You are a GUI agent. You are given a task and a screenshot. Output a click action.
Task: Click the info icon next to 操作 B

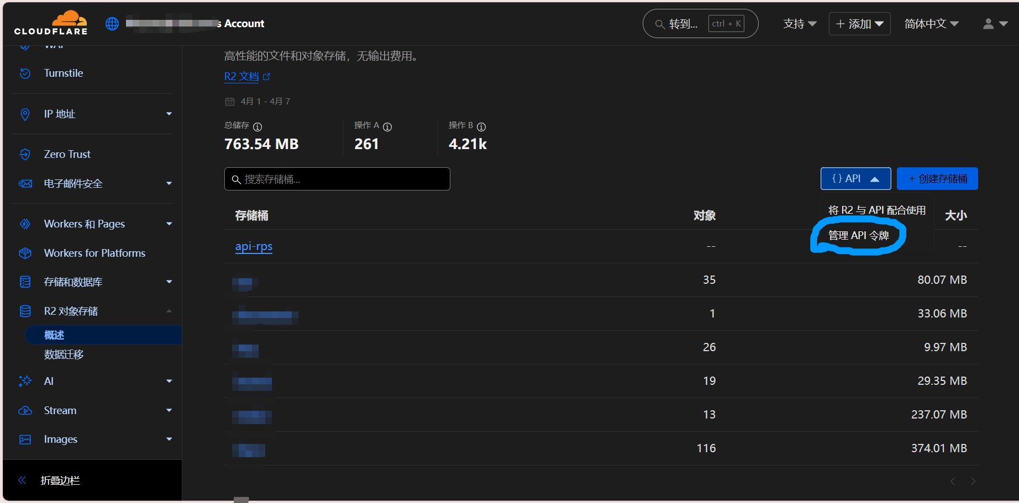click(x=481, y=126)
